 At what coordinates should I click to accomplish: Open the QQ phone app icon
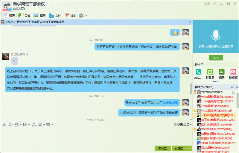click(198, 74)
